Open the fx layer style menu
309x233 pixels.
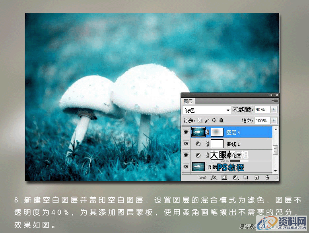click(214, 177)
